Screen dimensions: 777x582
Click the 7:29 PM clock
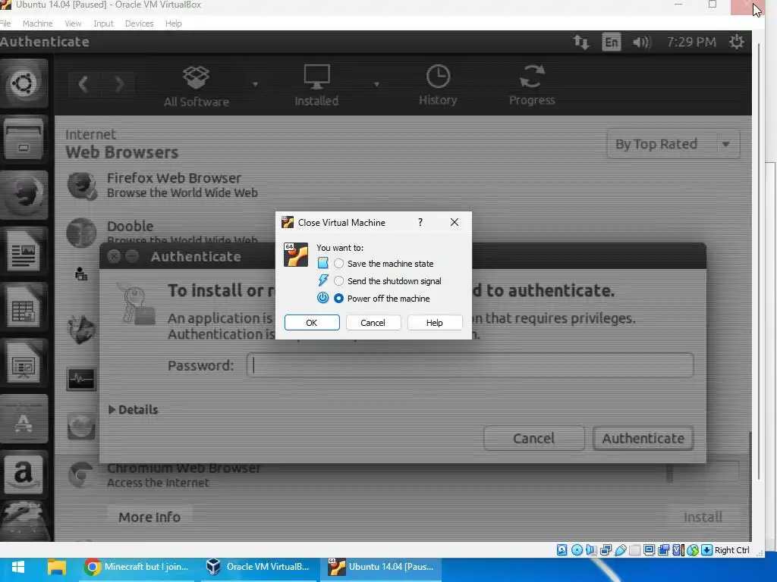[691, 42]
